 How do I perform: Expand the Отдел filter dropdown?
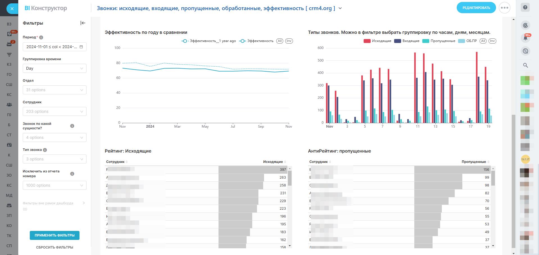pos(54,90)
